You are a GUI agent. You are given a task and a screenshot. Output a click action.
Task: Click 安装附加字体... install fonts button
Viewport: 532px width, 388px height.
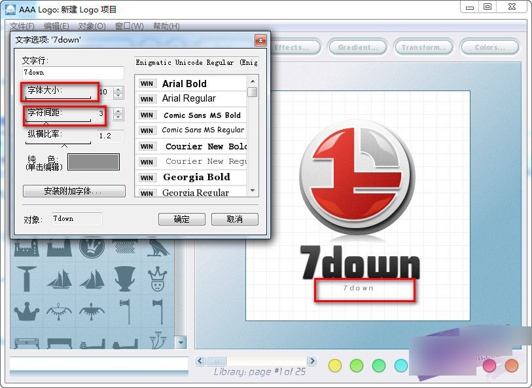(x=74, y=191)
